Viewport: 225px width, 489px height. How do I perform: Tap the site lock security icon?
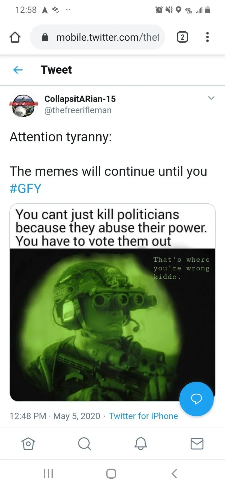point(45,38)
